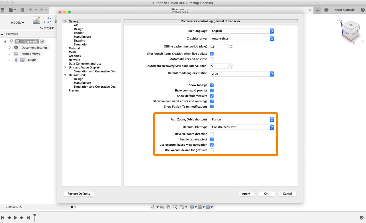Add a new document tab with plus
Screen dimensions: 366x223
coord(318,10)
